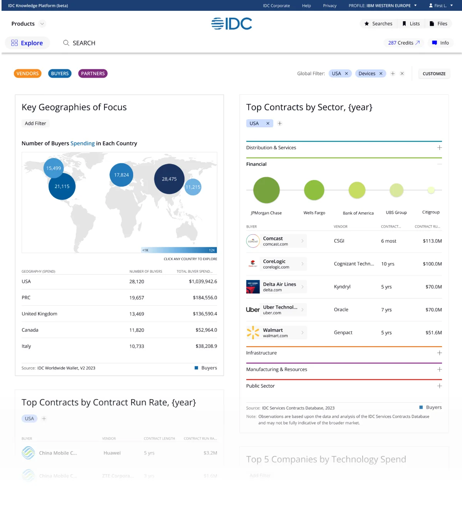Select JPMorgan Chase bubble
462x520 pixels.
click(266, 190)
